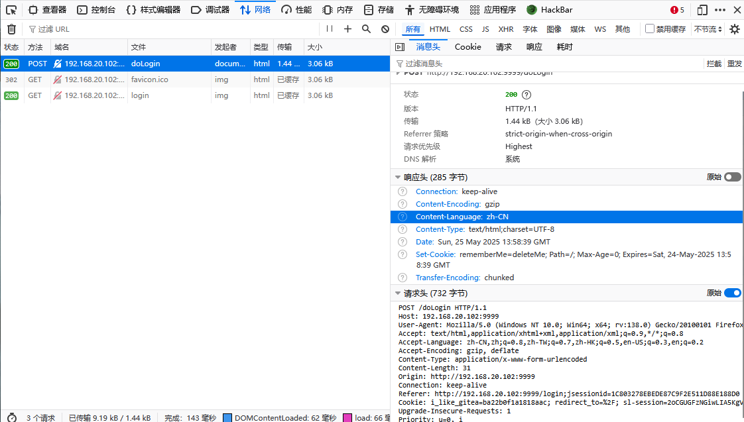Screen dimensions: 744x422
Task: Filter requests by XHR
Action: click(506, 29)
